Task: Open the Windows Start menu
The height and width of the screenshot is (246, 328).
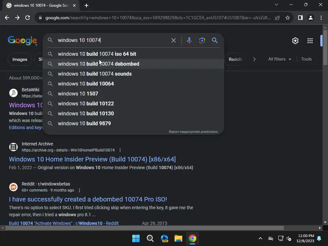Action: coord(136,238)
